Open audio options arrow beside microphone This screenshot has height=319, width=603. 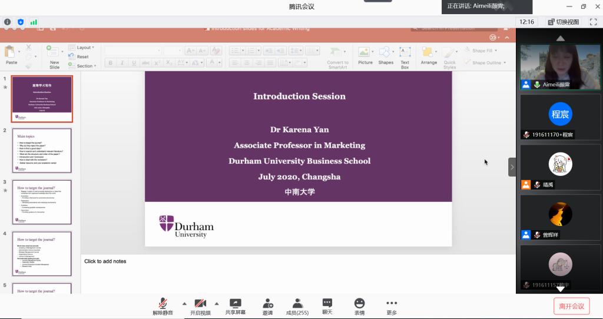(x=183, y=304)
